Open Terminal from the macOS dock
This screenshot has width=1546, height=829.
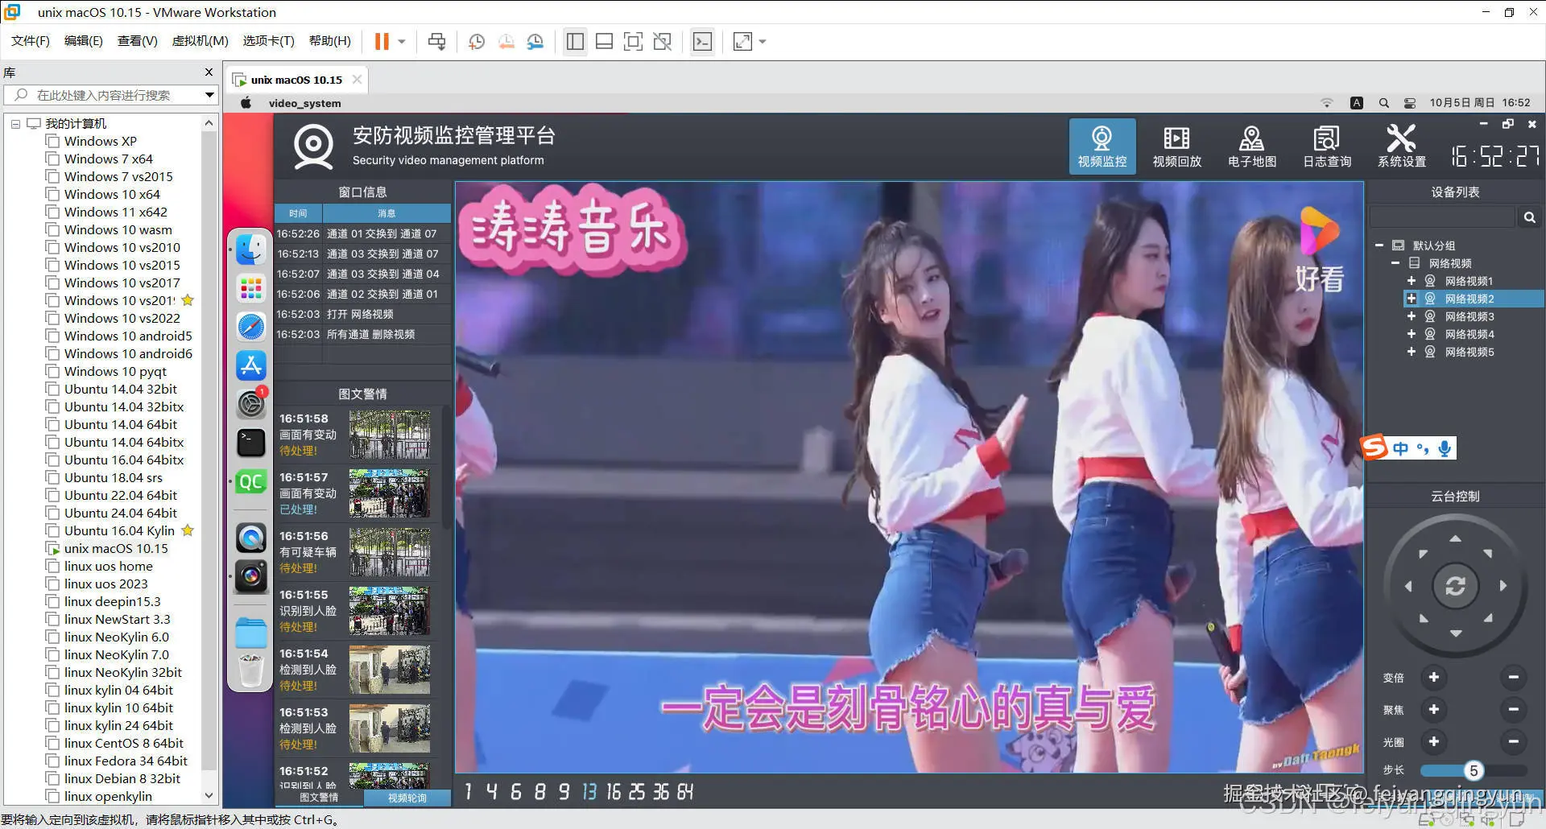pos(251,442)
